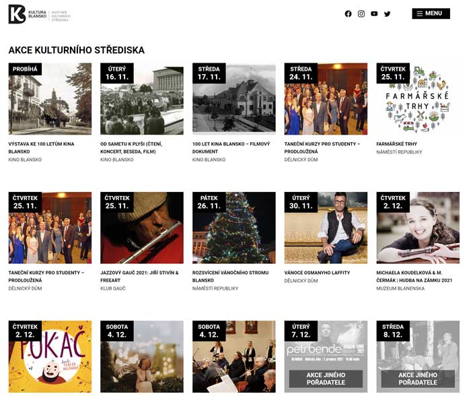Image resolution: width=471 pixels, height=396 pixels.
Task: Open the Vánoce Osmanyho Laffity image
Action: pos(326,228)
